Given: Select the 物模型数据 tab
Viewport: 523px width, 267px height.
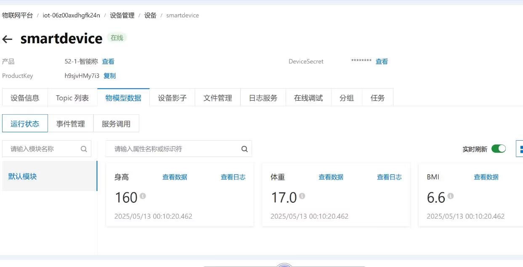Looking at the screenshot, I should tap(123, 98).
